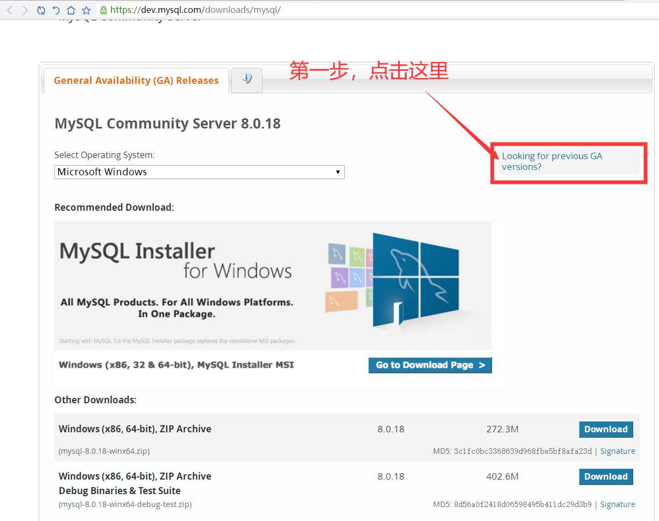The height and width of the screenshot is (521, 659).
Task: Click Looking for previous GA versions link
Action: tap(552, 161)
